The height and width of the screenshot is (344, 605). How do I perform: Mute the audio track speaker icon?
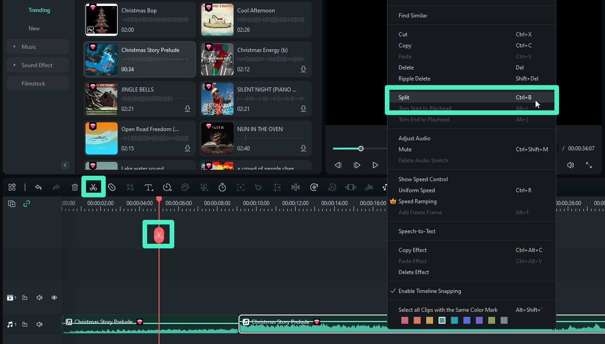[x=40, y=324]
